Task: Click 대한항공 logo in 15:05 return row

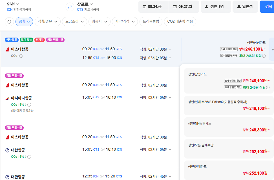Action: click(7, 150)
